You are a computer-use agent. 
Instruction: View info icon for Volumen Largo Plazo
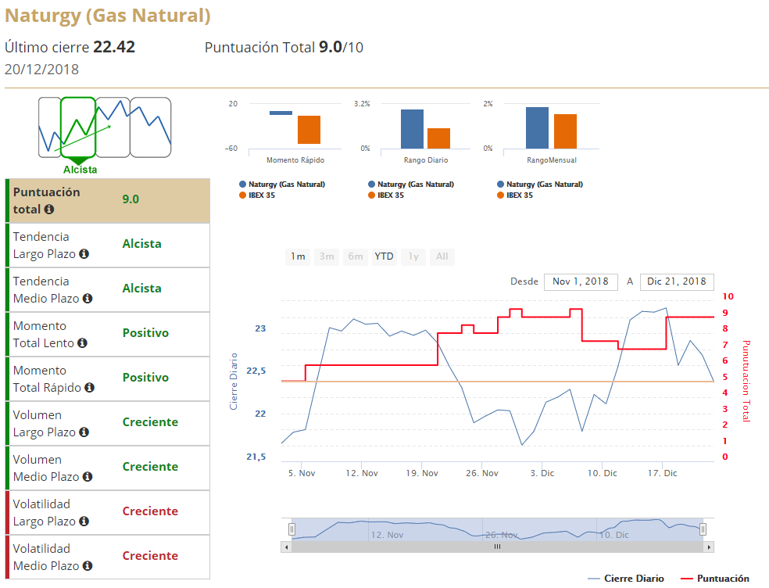tap(84, 432)
